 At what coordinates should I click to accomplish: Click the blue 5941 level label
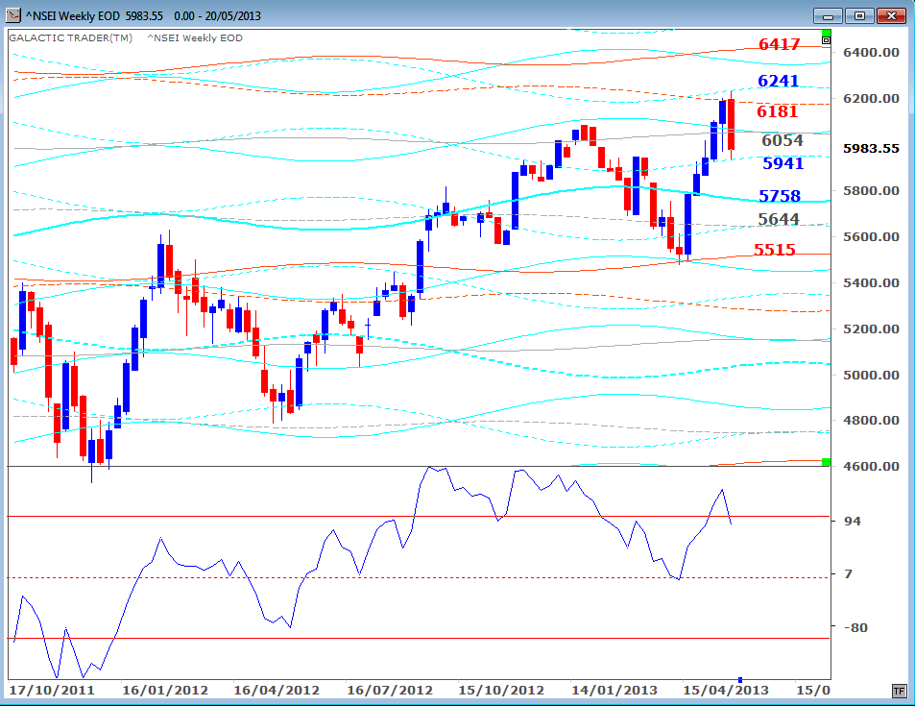click(783, 163)
